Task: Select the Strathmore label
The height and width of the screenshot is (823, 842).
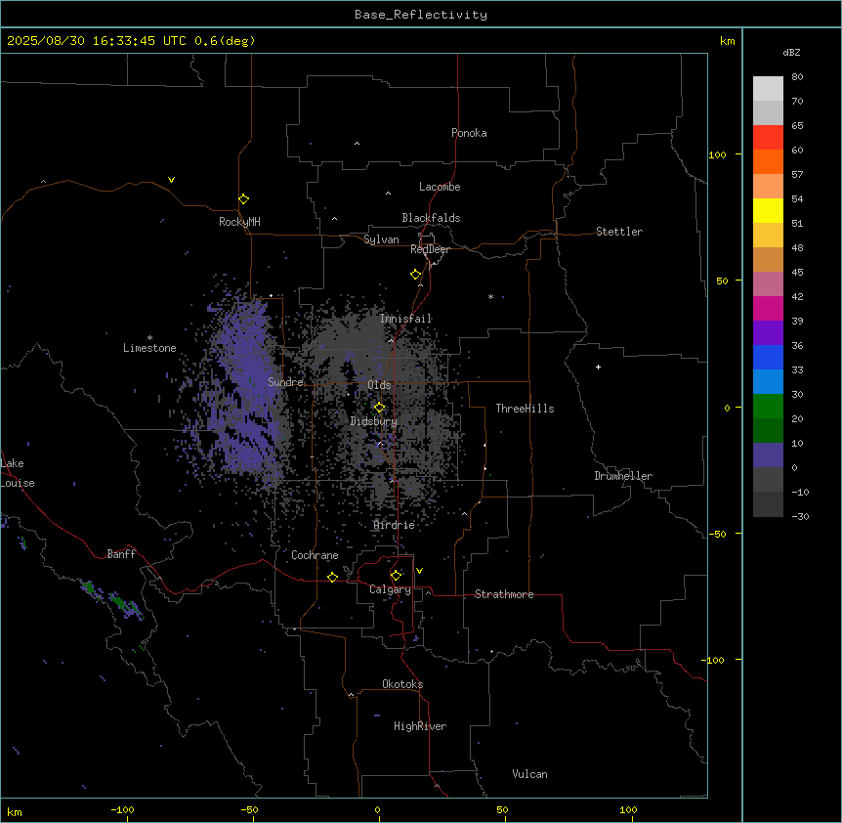Action: coord(504,594)
